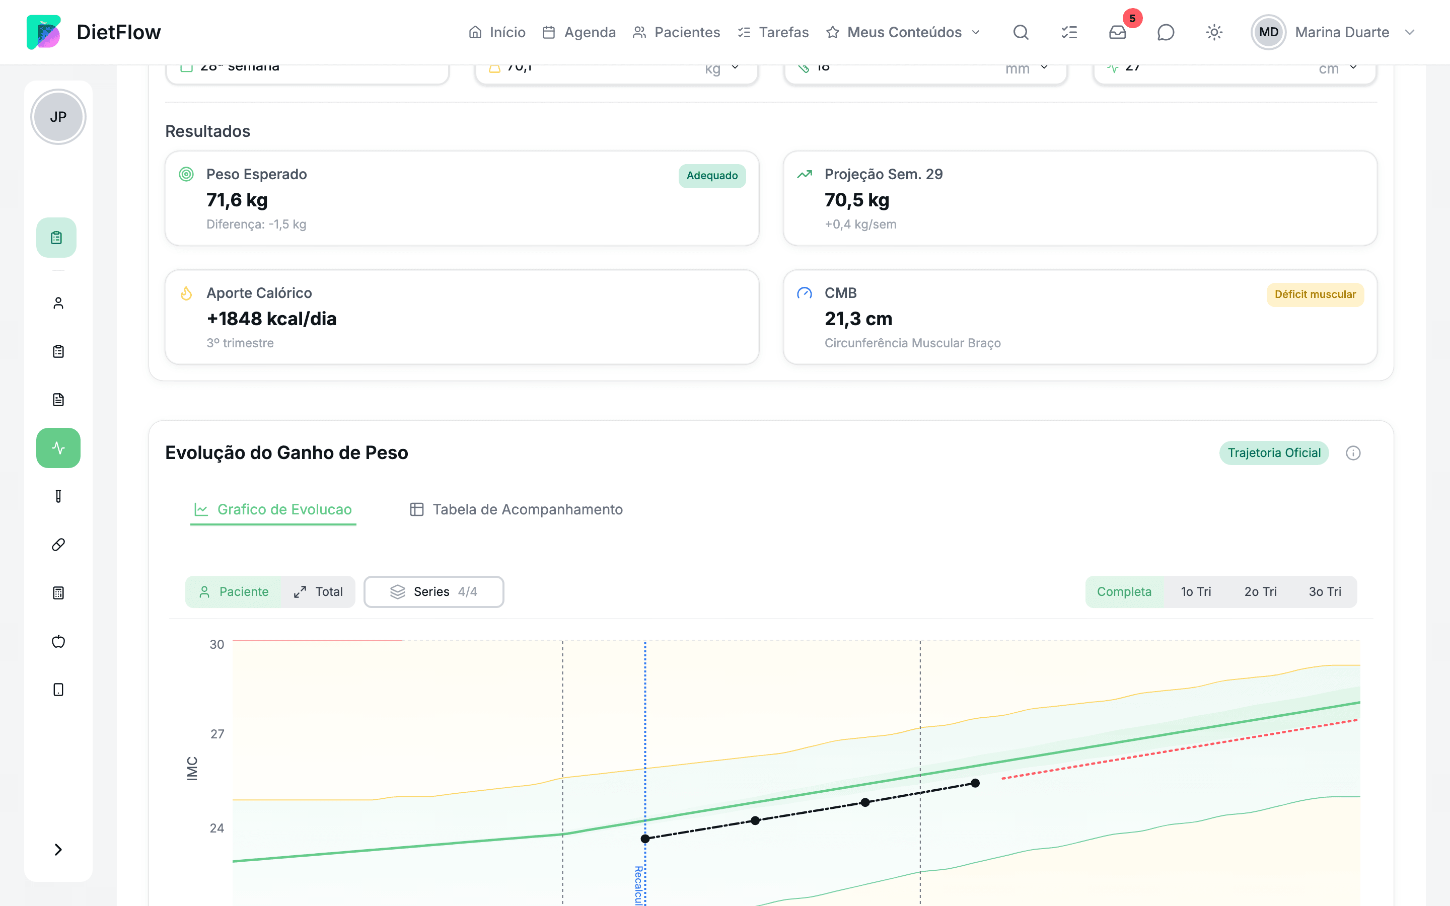The image size is (1450, 906).
Task: Open the search icon in top bar
Action: [1021, 32]
